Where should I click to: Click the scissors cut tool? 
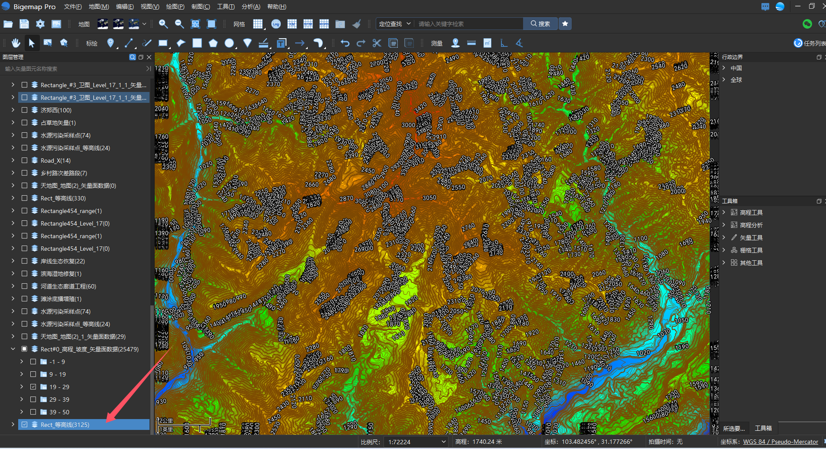pyautogui.click(x=377, y=43)
